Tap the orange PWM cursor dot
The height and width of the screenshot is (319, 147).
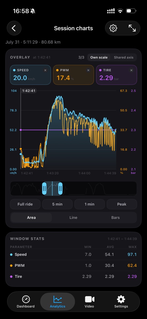pos(21,149)
